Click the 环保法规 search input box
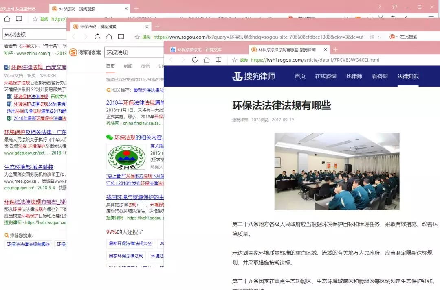Screen dimensions: 440x290 (x=134, y=52)
